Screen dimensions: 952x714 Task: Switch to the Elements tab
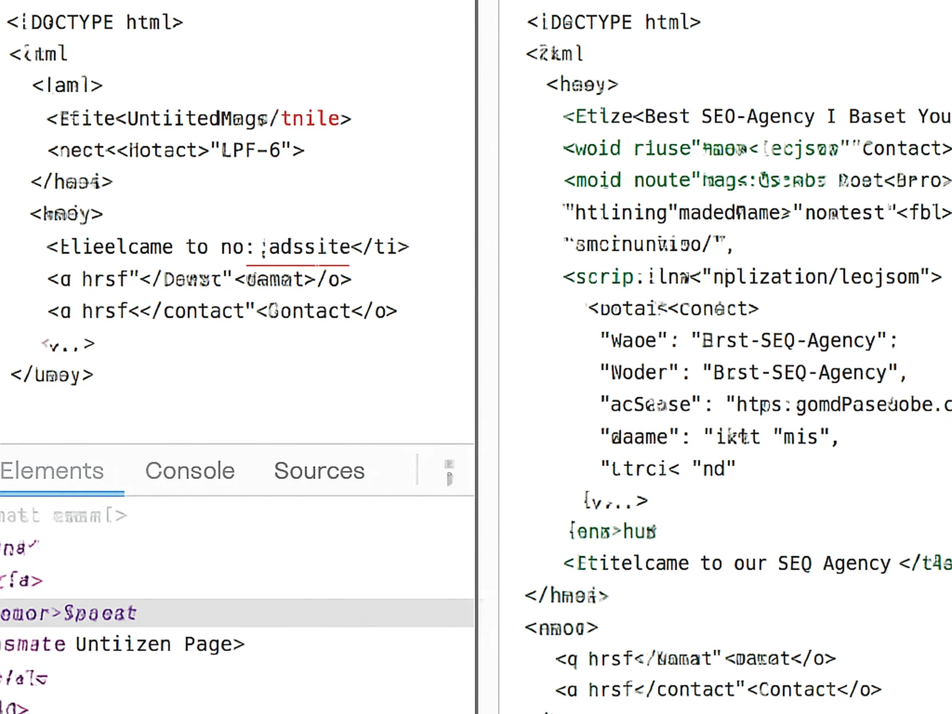coord(52,471)
